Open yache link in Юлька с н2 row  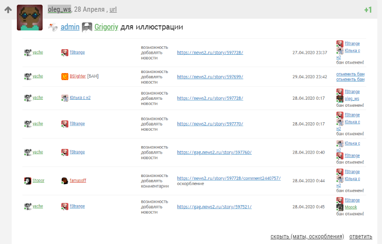point(38,97)
